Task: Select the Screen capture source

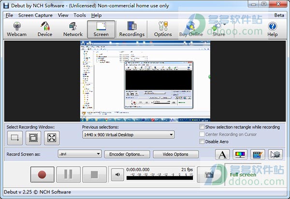Action: (x=101, y=29)
